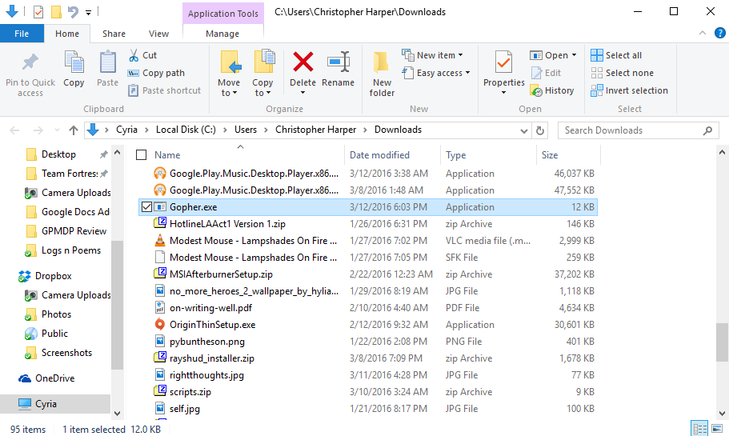Open Customize Quick Access Toolbar dropdown
The height and width of the screenshot is (436, 729).
[88, 13]
